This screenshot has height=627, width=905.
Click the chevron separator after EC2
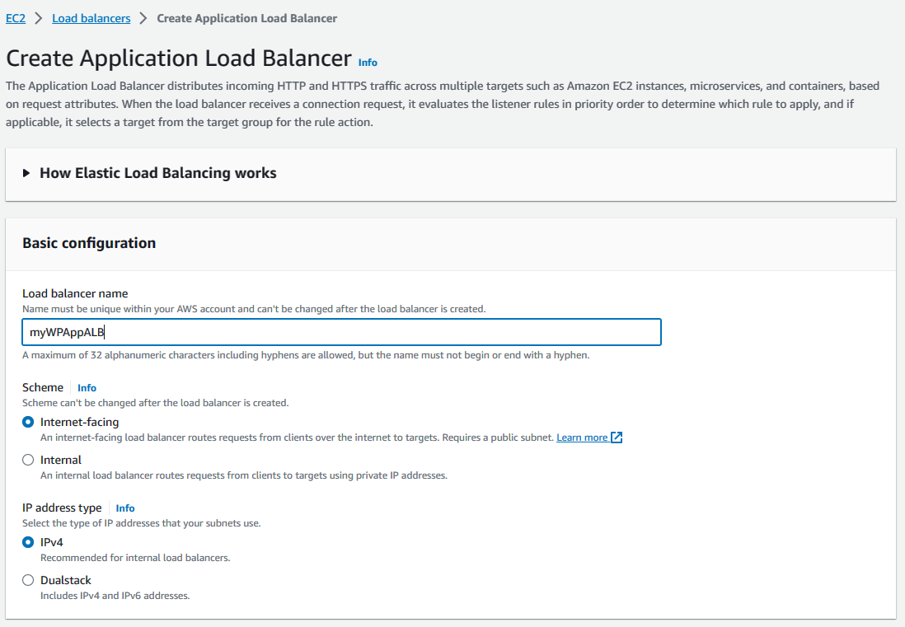point(39,18)
